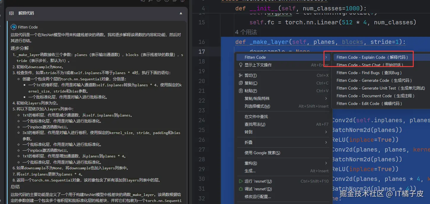Screen dimensions: 430x204
Task: Choose 列选择模式(M) menu item
Action: [x=283, y=106]
